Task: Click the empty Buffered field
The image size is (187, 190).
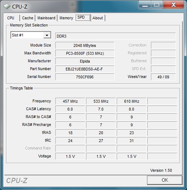Action: pos(163,61)
